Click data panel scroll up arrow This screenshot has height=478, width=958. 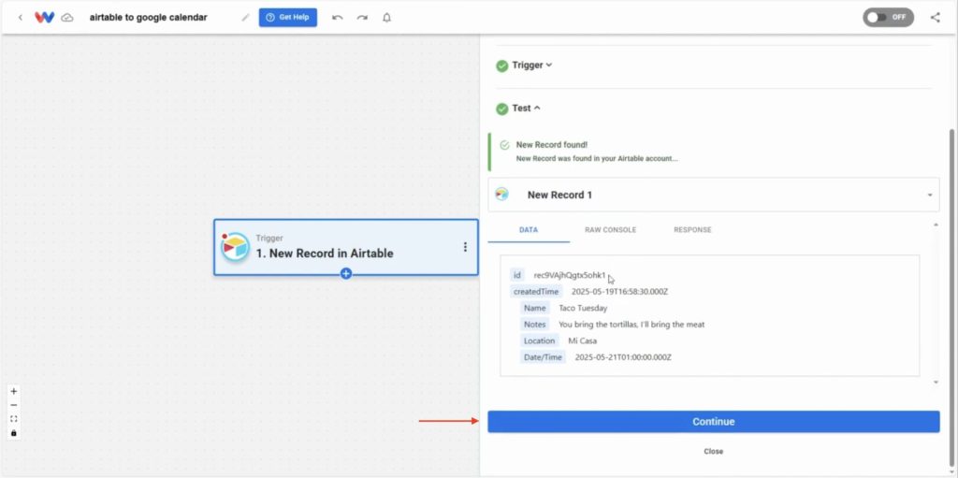(936, 225)
